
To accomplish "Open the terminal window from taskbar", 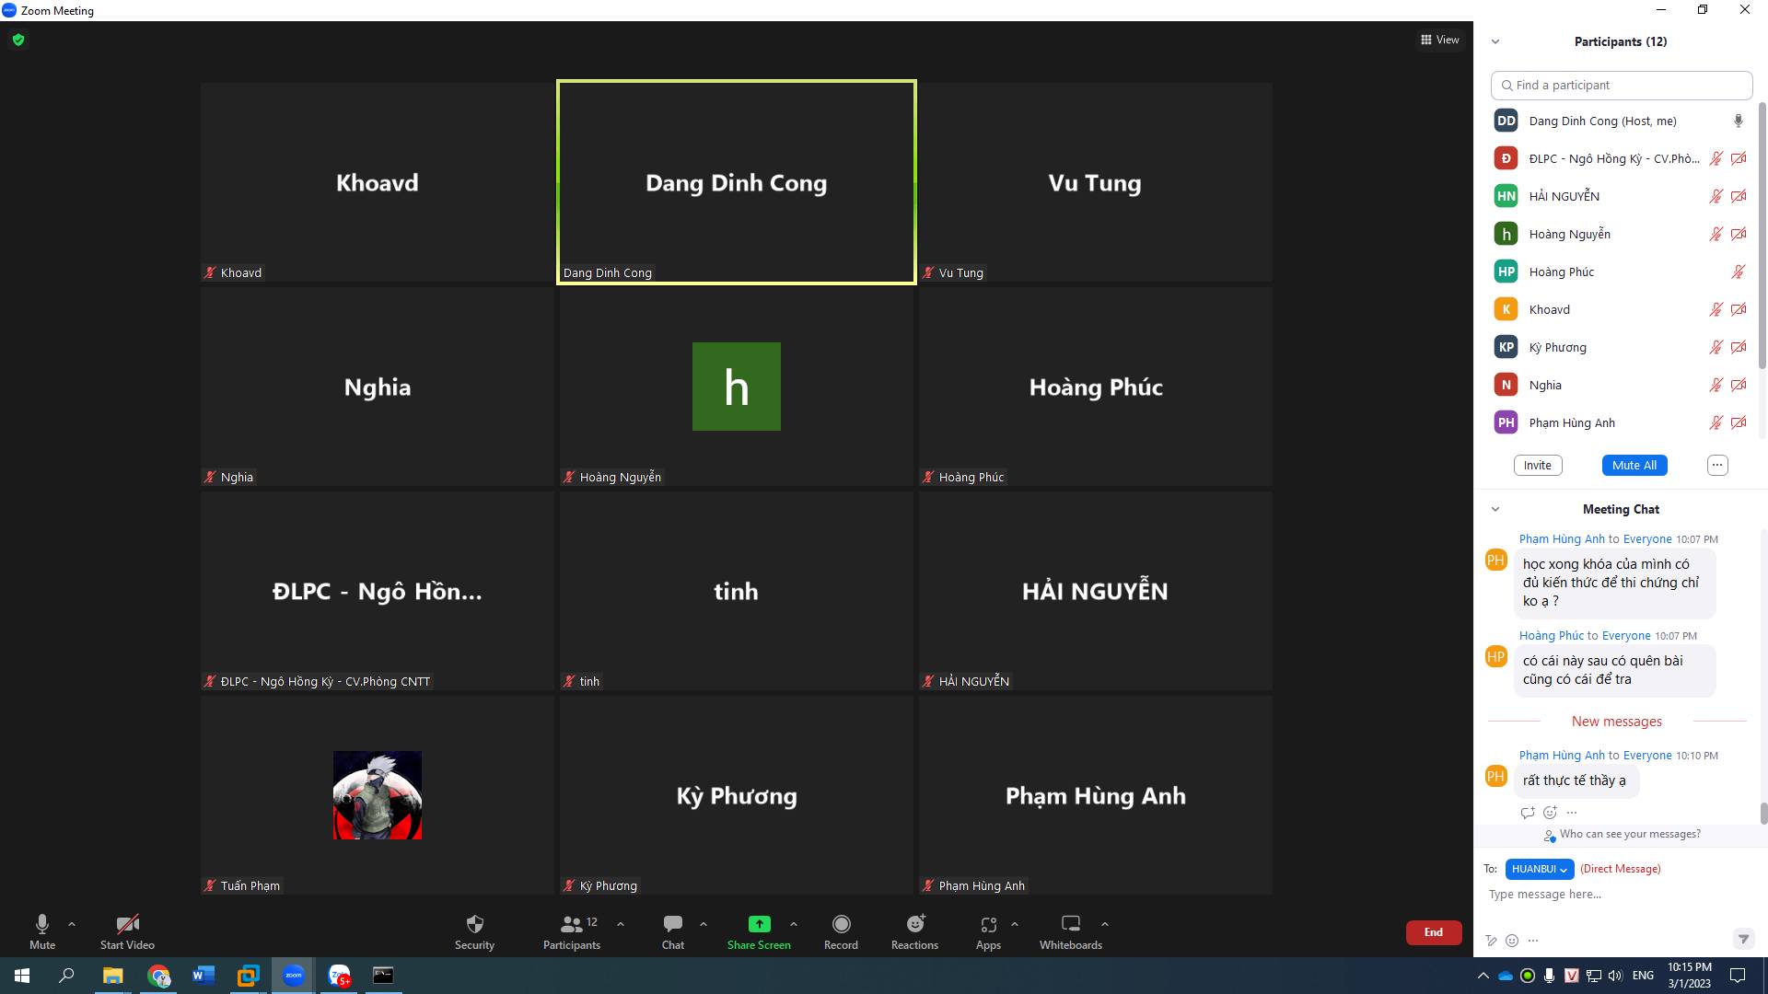I will click(383, 976).
